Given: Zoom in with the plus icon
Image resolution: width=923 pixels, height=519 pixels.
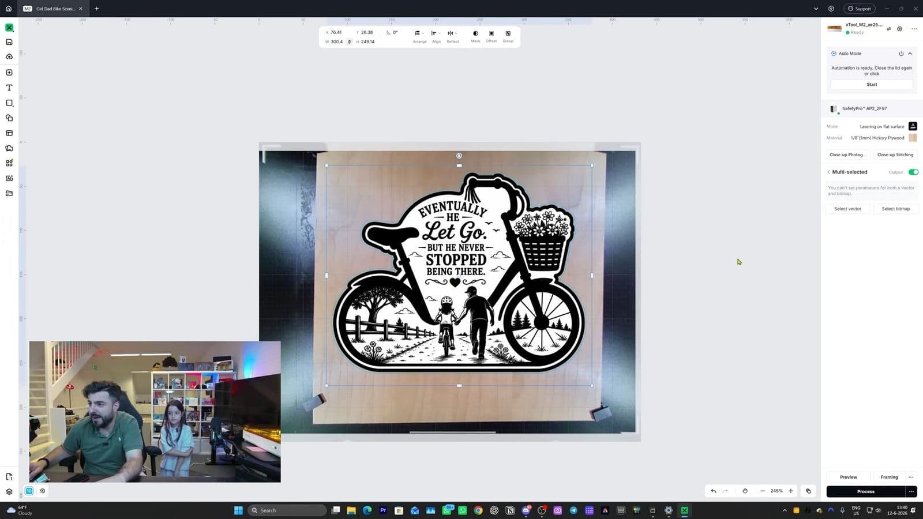Looking at the screenshot, I should pyautogui.click(x=791, y=491).
